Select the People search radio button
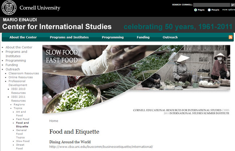Screen dimensions: 235x151 point(209,10)
